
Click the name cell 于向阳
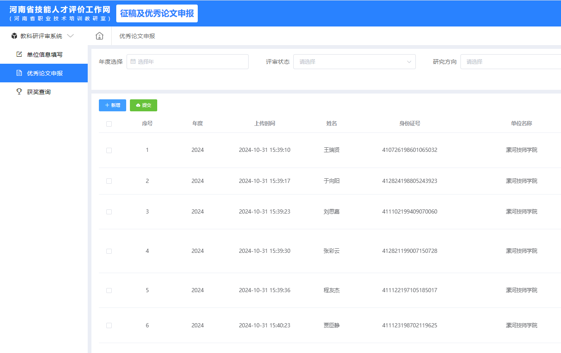click(x=331, y=181)
